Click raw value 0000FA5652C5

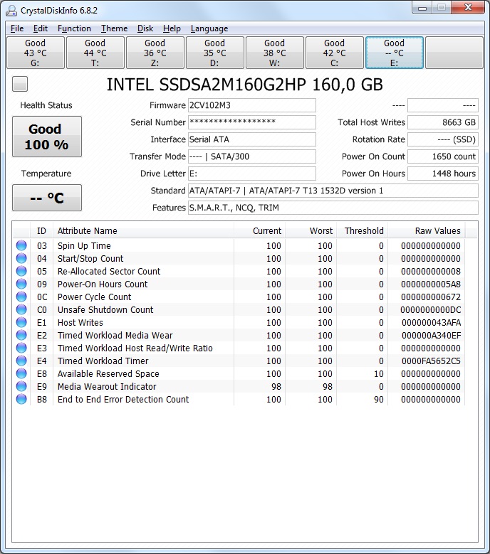click(431, 361)
